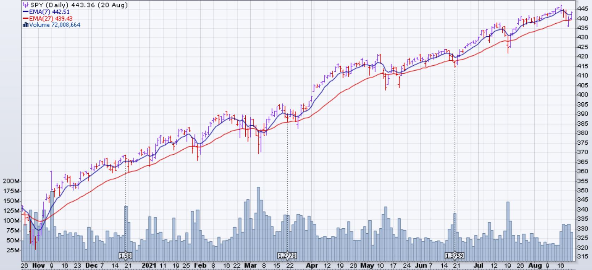Click the 400 label on price axis
Image resolution: width=592 pixels, height=270 pixels.
point(582,95)
